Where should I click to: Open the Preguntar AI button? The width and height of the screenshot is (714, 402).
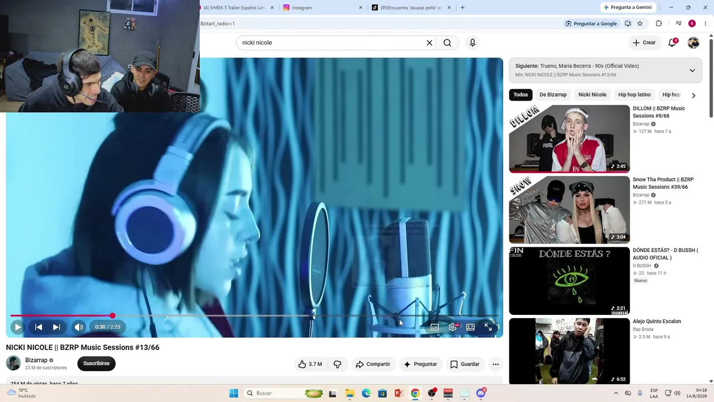421,364
